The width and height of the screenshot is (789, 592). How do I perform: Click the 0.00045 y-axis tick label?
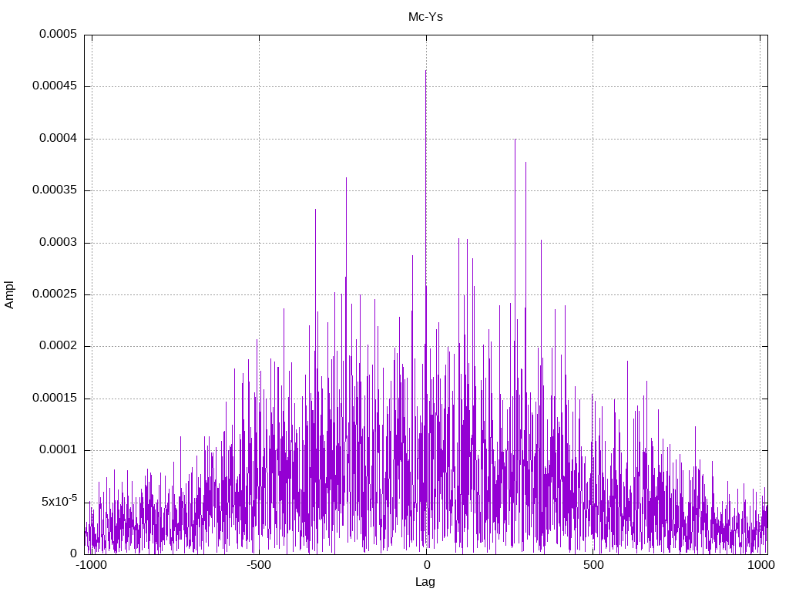(x=55, y=86)
